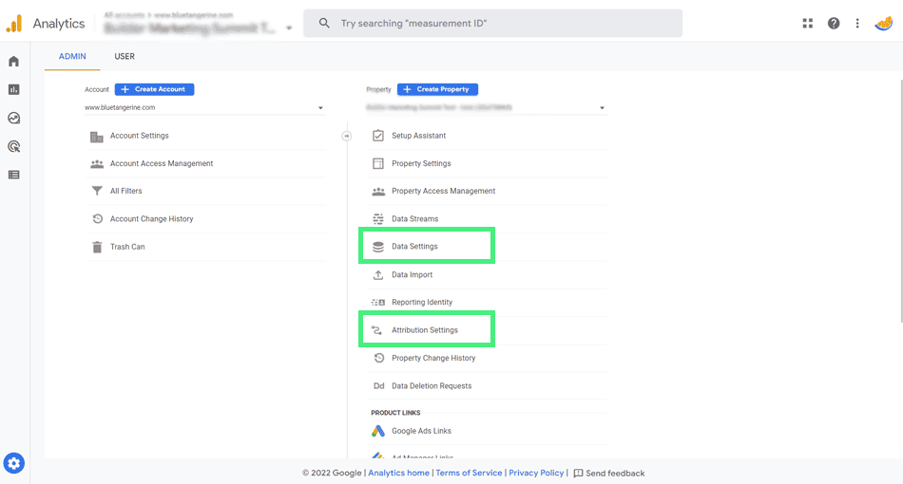Open the Terms of Service link
The height and width of the screenshot is (484, 903).
tap(469, 473)
